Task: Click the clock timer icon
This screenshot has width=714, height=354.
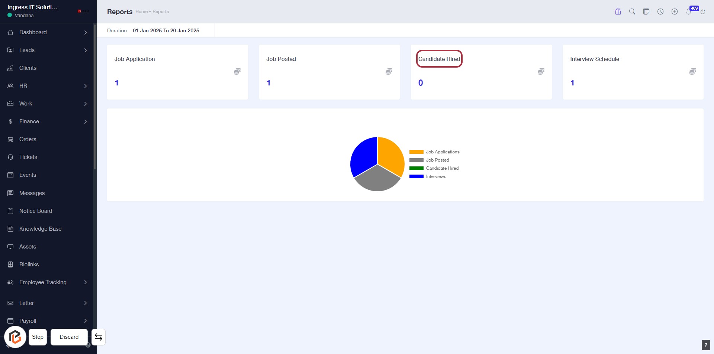Action: click(660, 12)
